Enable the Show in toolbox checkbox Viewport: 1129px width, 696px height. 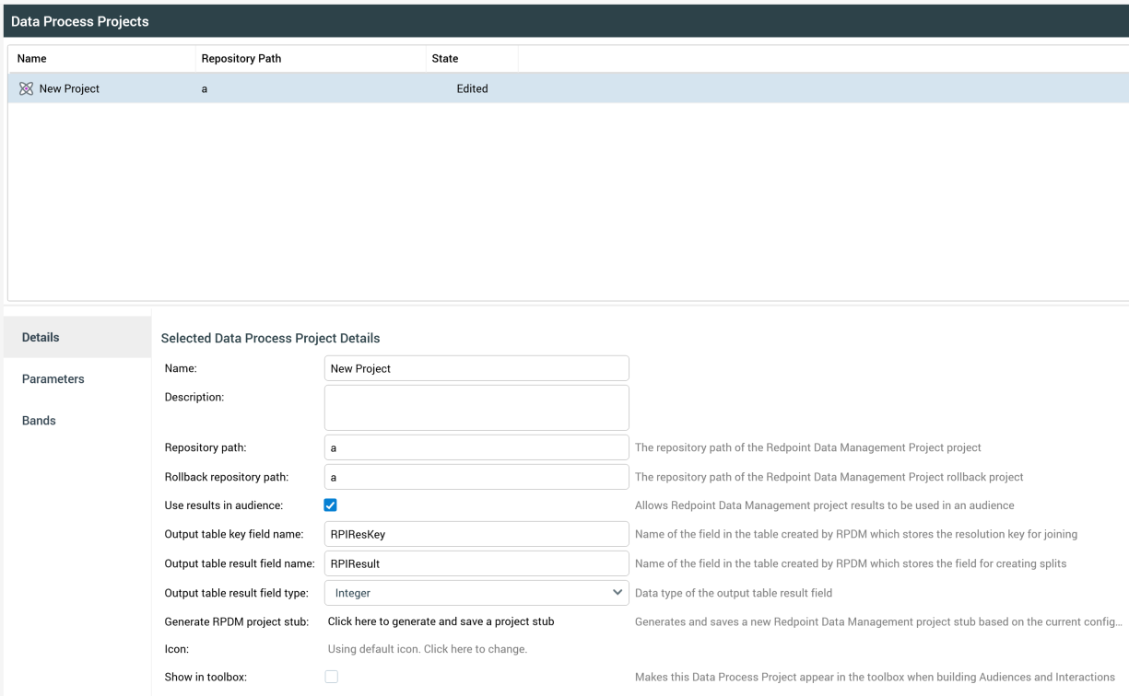pos(331,676)
